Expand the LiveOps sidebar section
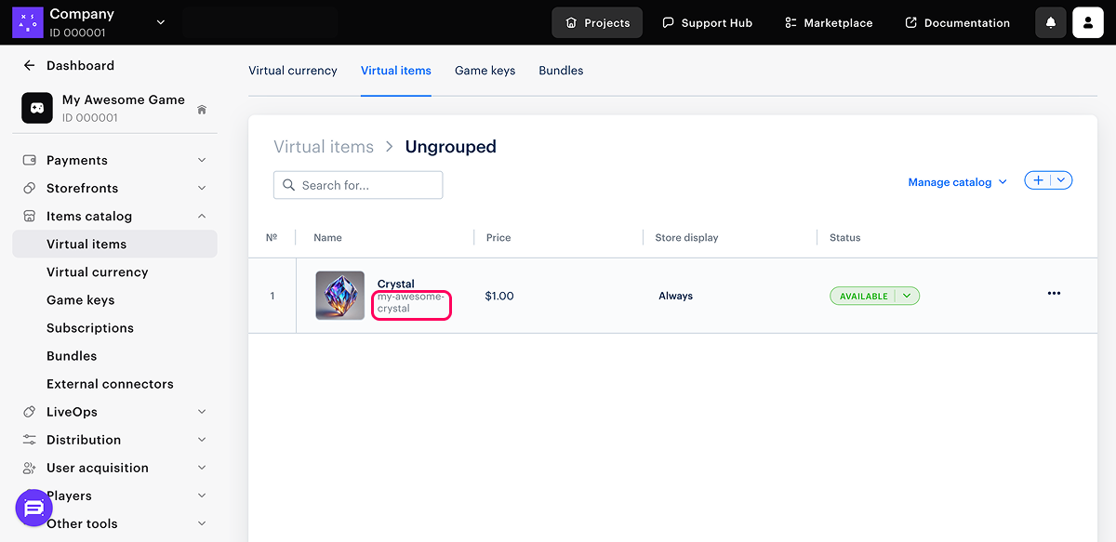Screen dimensions: 1116x542 [202, 412]
